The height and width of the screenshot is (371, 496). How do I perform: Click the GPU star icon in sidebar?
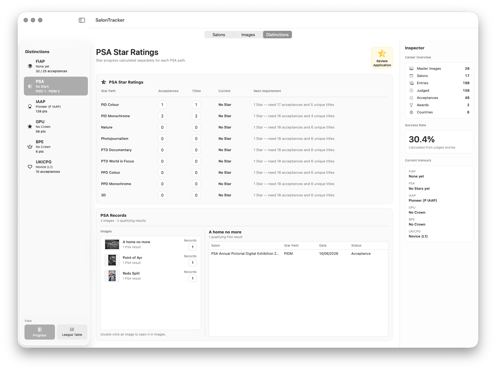click(x=30, y=127)
